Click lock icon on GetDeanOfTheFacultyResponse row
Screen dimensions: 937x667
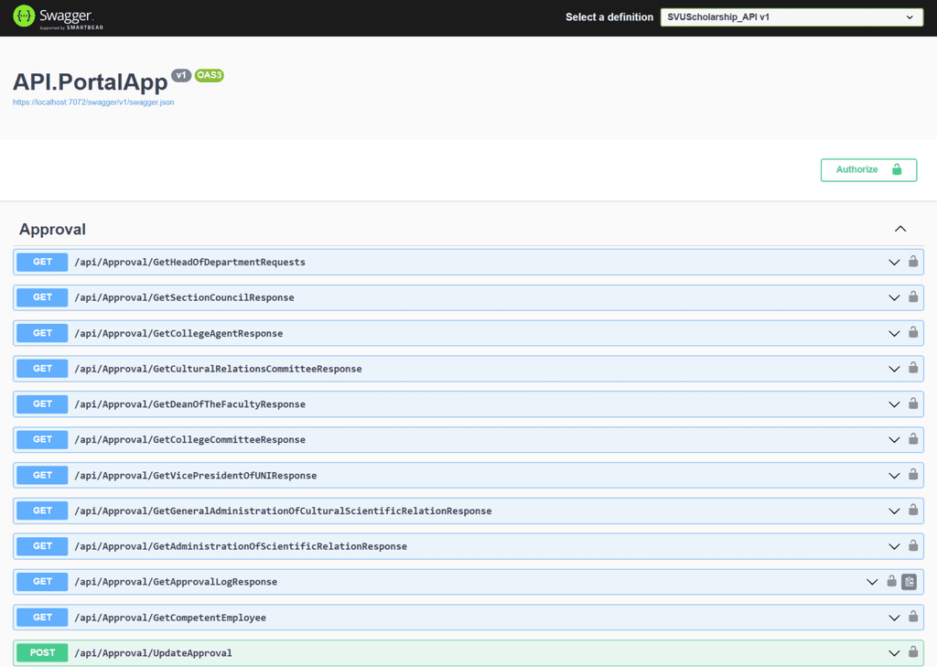pos(913,403)
